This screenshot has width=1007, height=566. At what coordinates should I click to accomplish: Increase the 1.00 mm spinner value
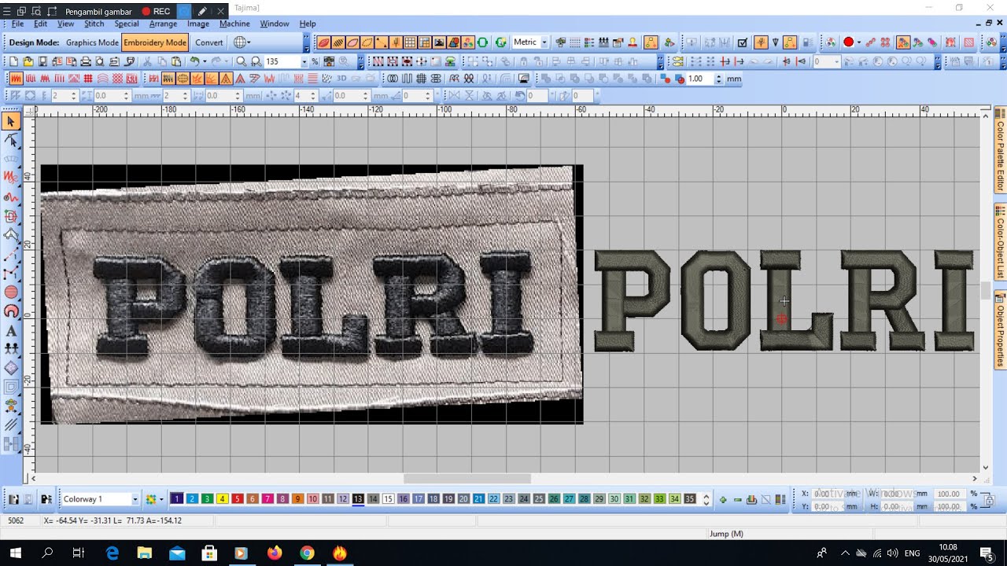(718, 76)
